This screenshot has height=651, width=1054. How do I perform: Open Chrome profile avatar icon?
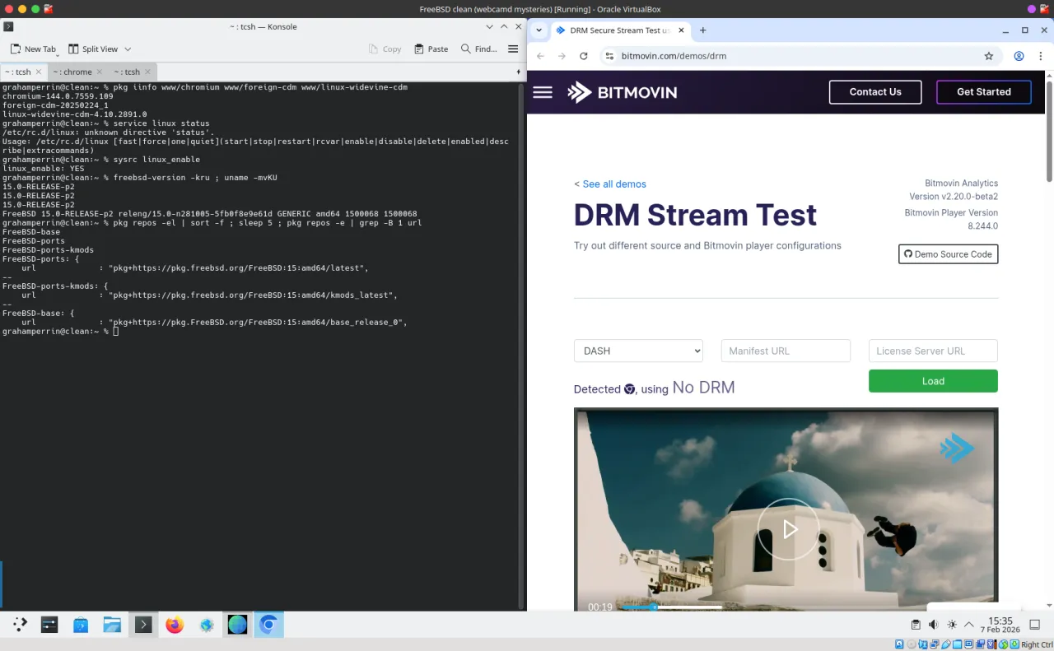tap(1019, 56)
